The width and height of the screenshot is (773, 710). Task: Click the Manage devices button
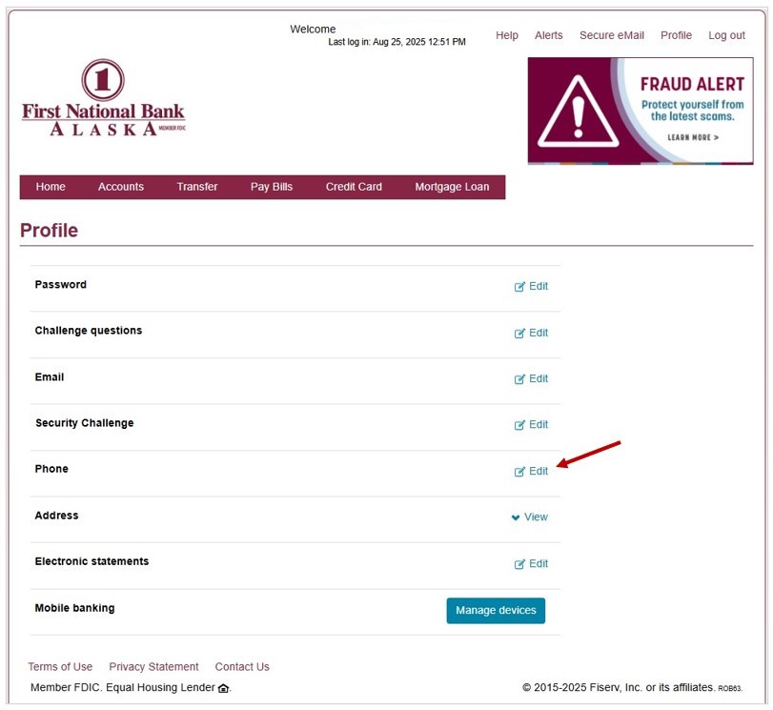[x=496, y=610]
